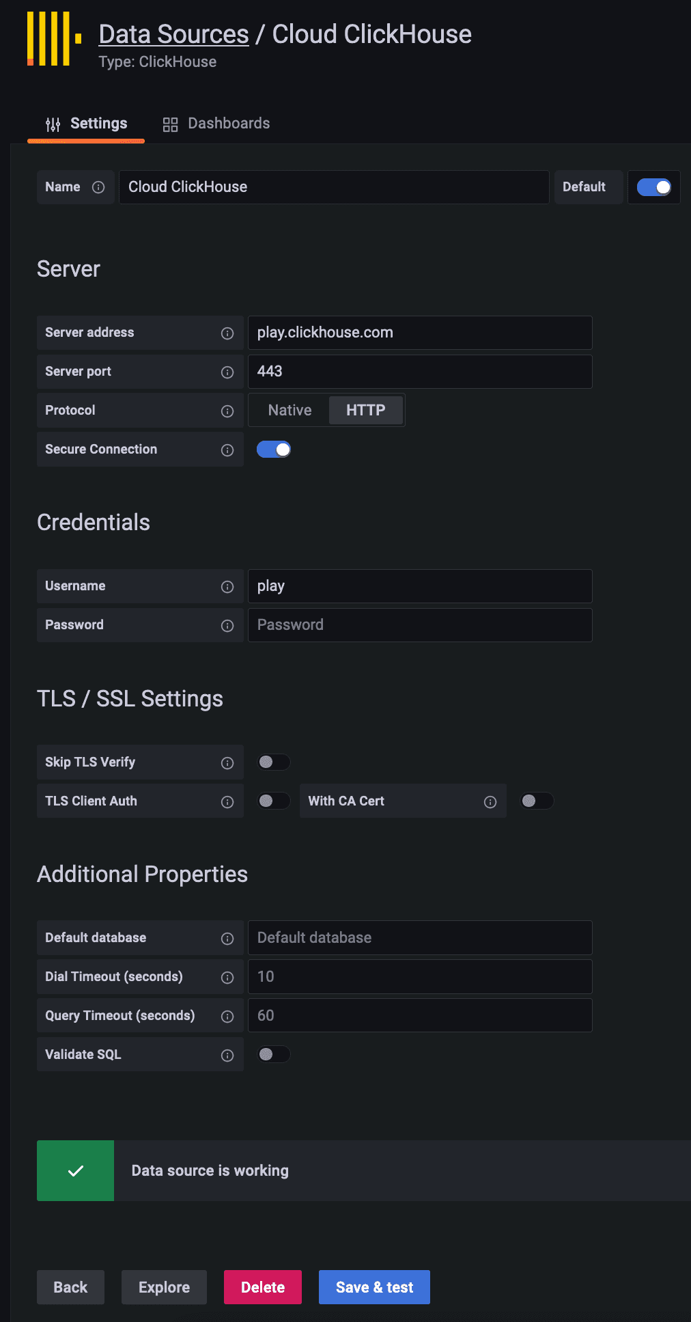
Task: Follow the Data Sources breadcrumb link
Action: (x=173, y=34)
